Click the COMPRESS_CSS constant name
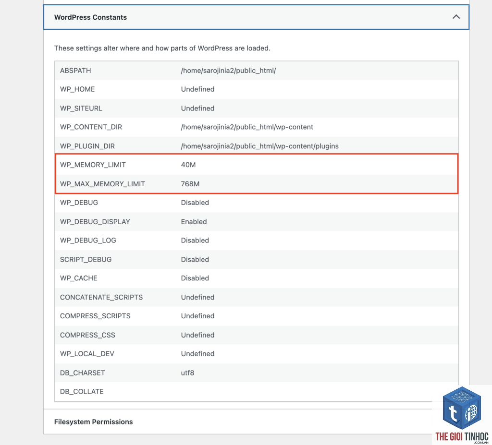 point(87,335)
